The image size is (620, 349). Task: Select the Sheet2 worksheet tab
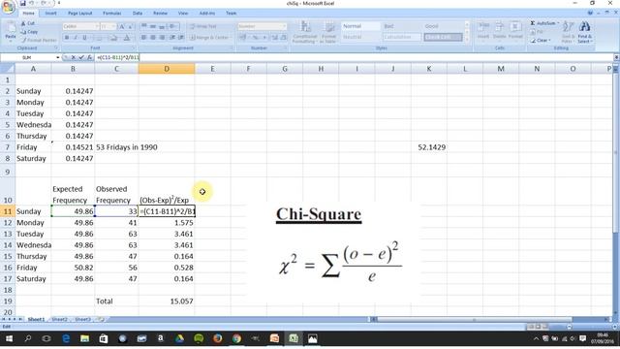[x=59, y=319]
